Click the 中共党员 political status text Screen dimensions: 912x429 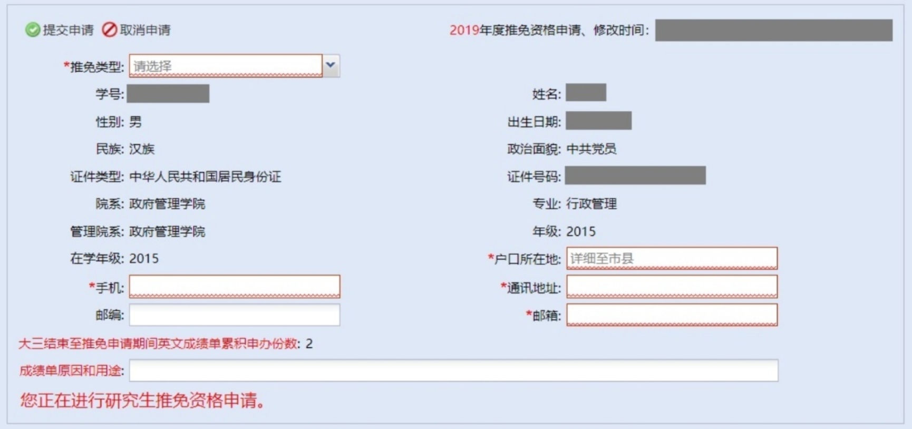[x=591, y=149]
